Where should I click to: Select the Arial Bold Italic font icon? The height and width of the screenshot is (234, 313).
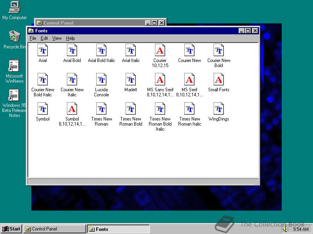tap(101, 50)
